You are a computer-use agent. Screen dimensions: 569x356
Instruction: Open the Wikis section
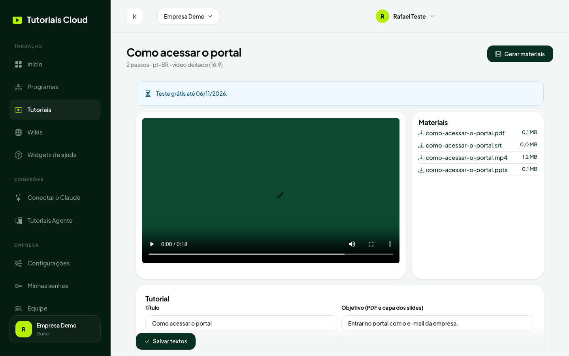[55, 132]
